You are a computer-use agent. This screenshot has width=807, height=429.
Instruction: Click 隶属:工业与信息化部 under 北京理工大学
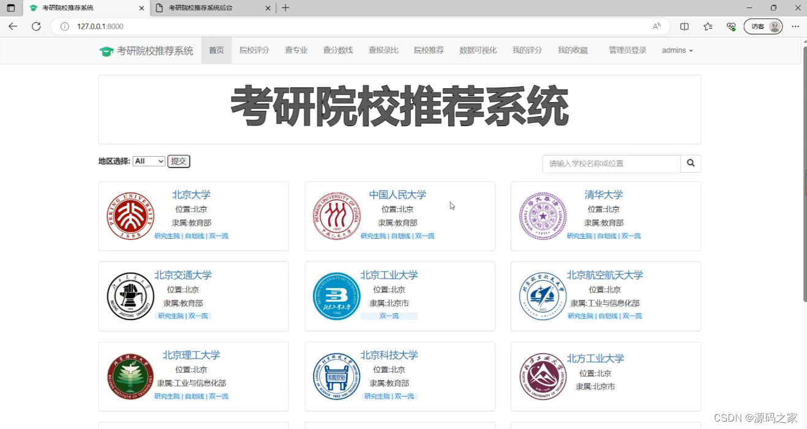(191, 383)
